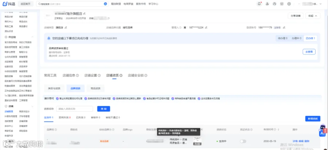Viewport: 328px width, 150px height.
Task: Switch to the 店铺设置 tab
Action: coord(93,75)
